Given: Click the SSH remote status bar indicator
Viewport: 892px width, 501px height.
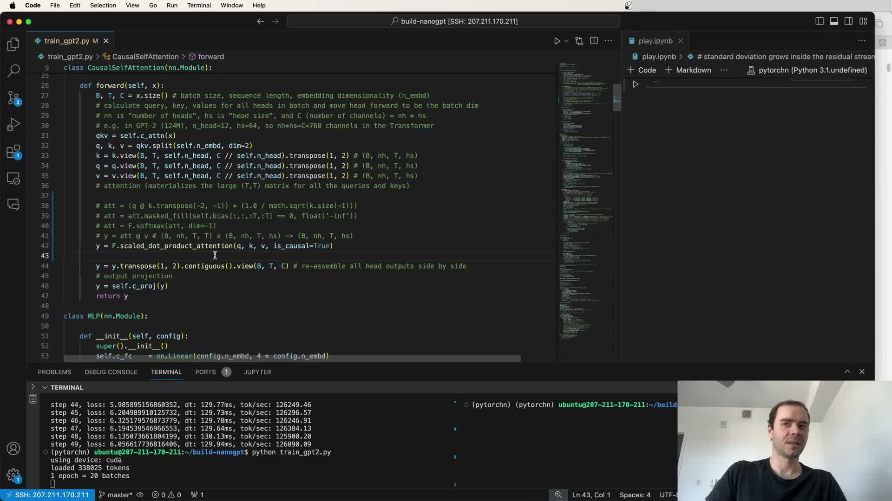Looking at the screenshot, I should coord(47,495).
